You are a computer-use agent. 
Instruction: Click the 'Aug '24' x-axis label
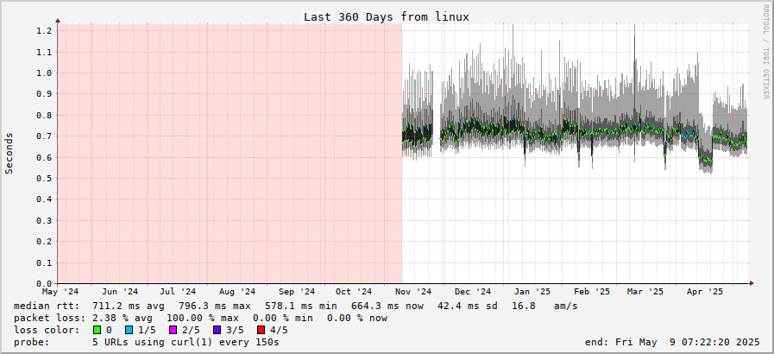tap(238, 292)
